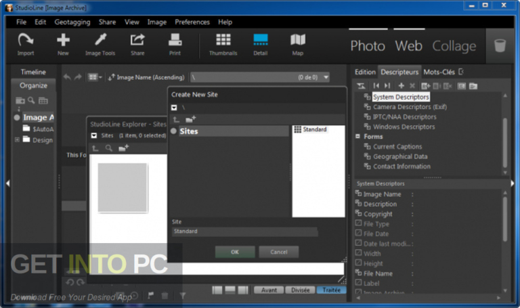The width and height of the screenshot is (520, 308).
Task: Toggle the Label descriptor checkbox
Action: coord(358,282)
